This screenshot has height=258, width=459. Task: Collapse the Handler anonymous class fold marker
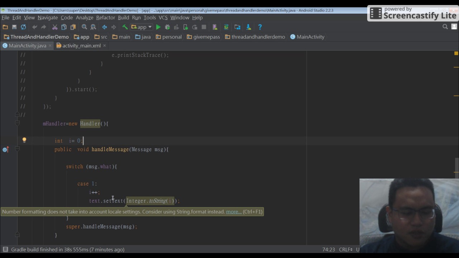pos(17,124)
